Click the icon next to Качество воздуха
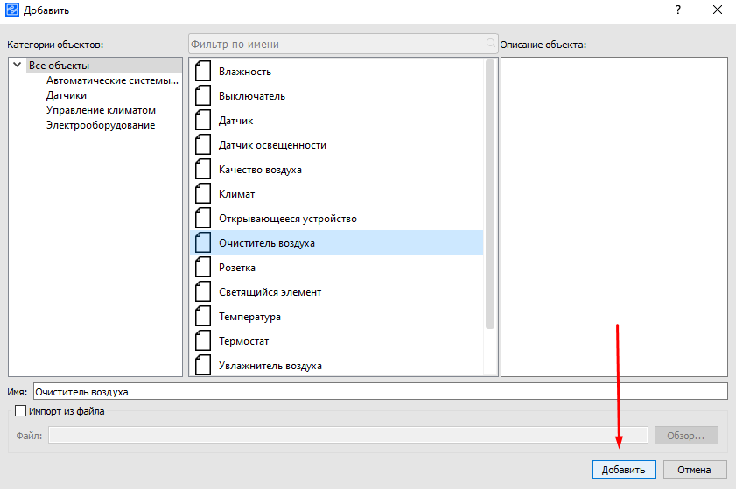Viewport: 736px width, 489px height. click(x=203, y=170)
